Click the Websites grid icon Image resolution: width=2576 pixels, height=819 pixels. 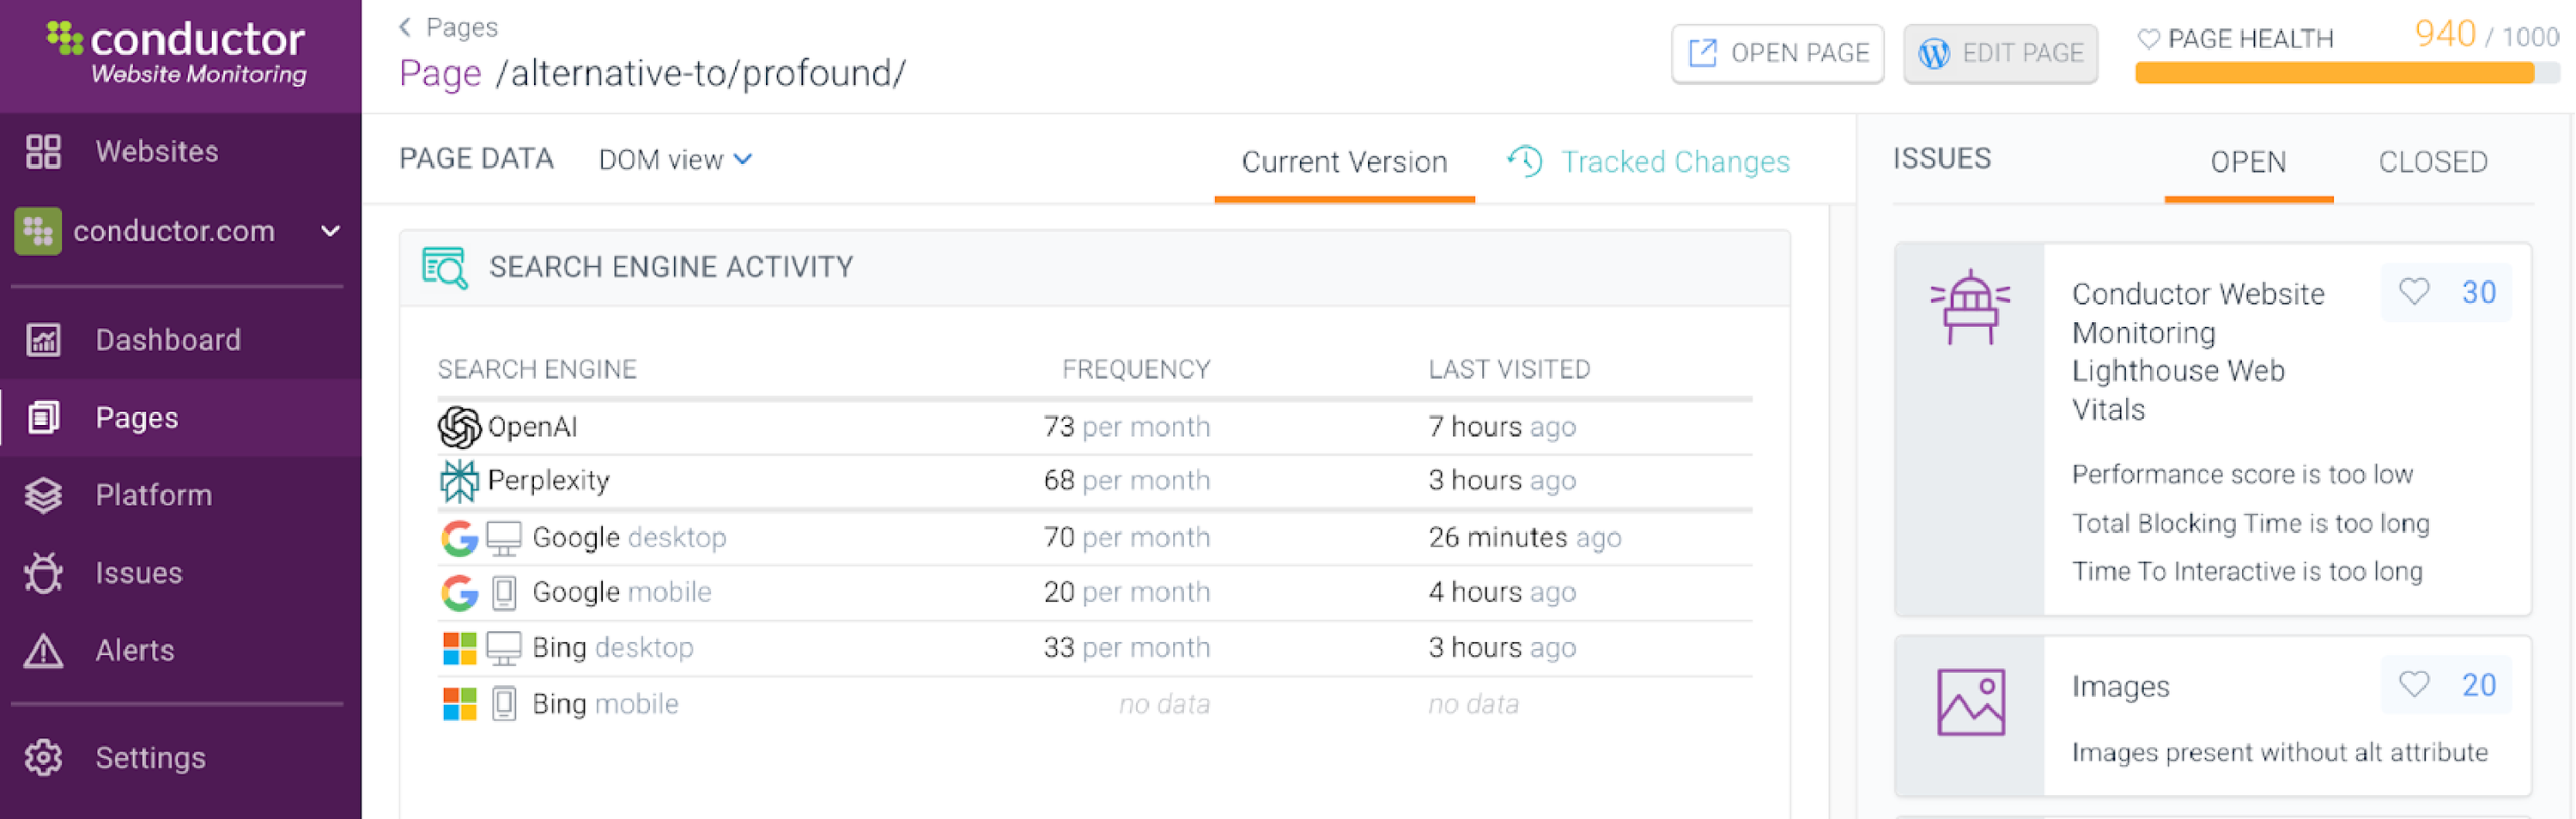coord(43,152)
